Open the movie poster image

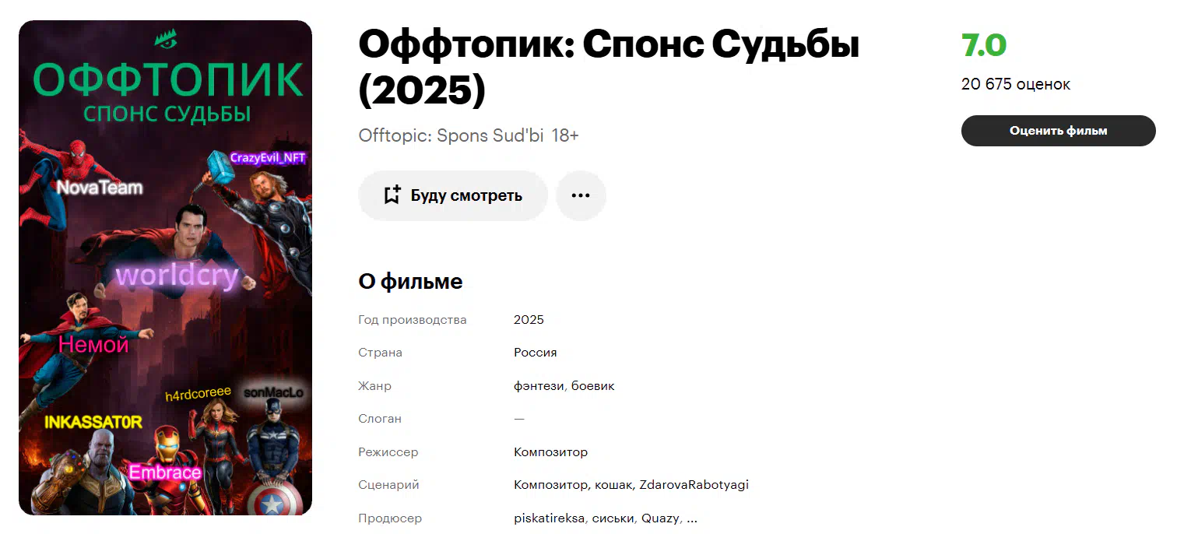(165, 268)
